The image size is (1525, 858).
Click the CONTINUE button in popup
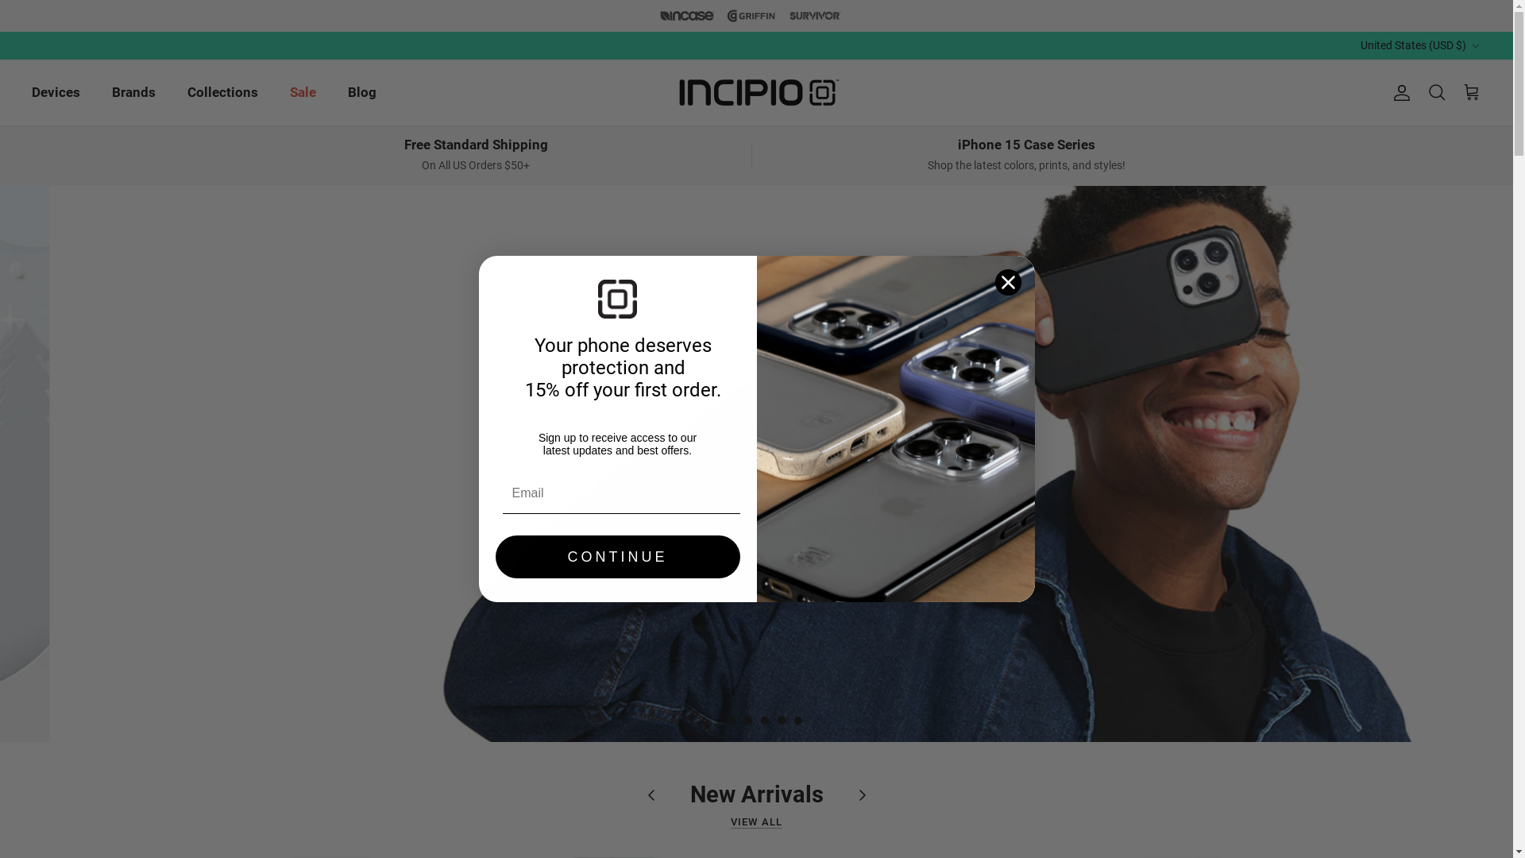pos(618,557)
